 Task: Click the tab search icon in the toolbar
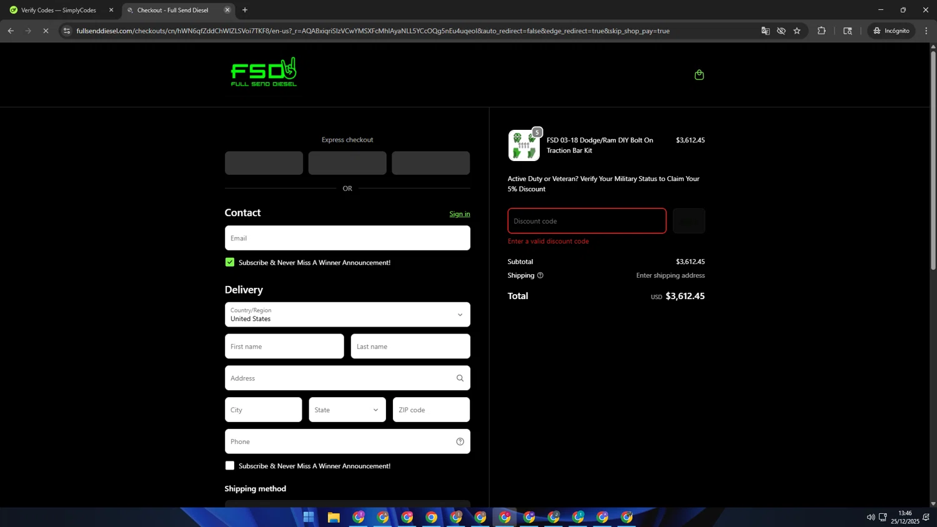(x=848, y=31)
